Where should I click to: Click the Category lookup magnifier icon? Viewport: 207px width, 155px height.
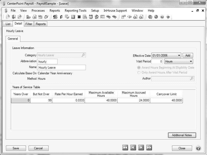[83, 55]
